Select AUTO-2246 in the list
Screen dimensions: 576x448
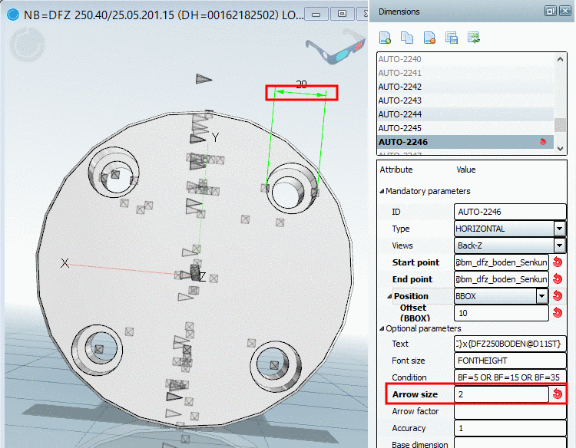click(465, 142)
